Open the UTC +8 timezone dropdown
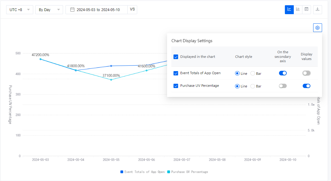This screenshot has height=181, width=331. point(19,10)
